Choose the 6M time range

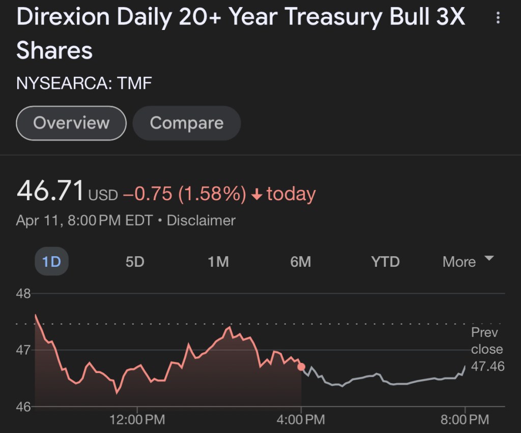pos(301,262)
